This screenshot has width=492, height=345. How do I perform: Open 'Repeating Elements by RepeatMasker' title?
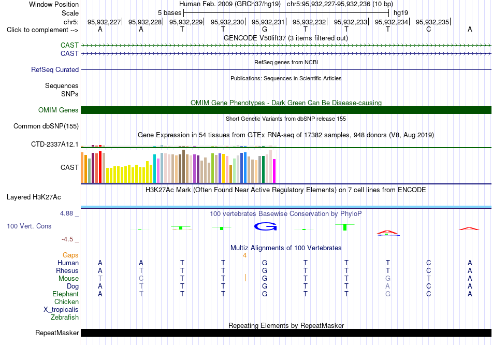click(x=286, y=325)
